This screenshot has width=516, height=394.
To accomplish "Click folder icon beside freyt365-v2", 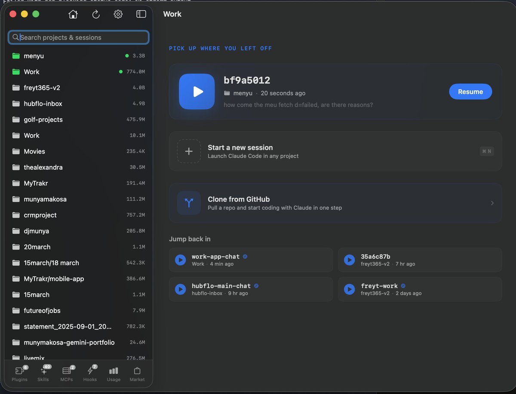I will (x=16, y=88).
